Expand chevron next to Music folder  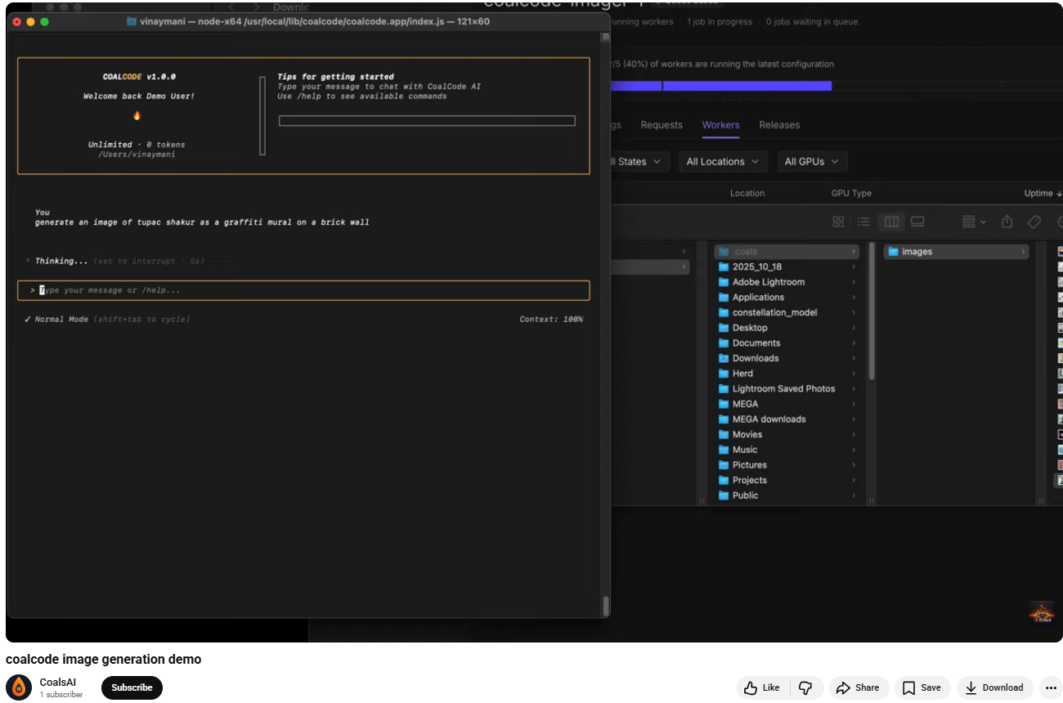pyautogui.click(x=854, y=450)
